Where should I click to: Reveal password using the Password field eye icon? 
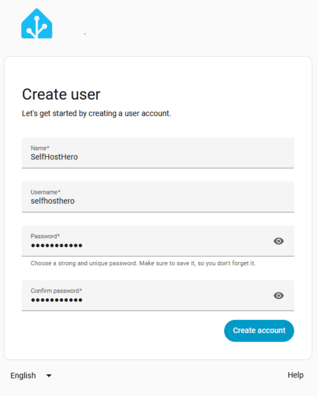tap(279, 241)
